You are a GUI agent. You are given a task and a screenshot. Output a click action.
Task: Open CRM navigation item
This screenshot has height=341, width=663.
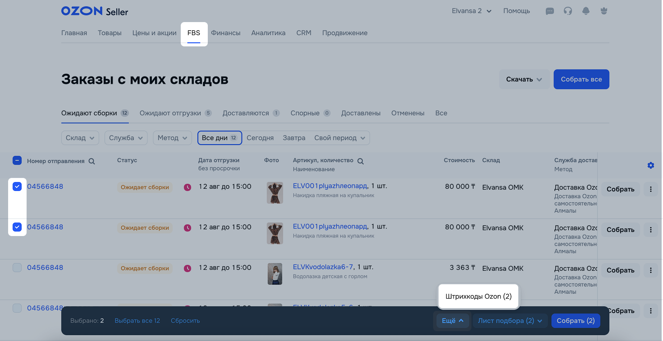tap(304, 33)
